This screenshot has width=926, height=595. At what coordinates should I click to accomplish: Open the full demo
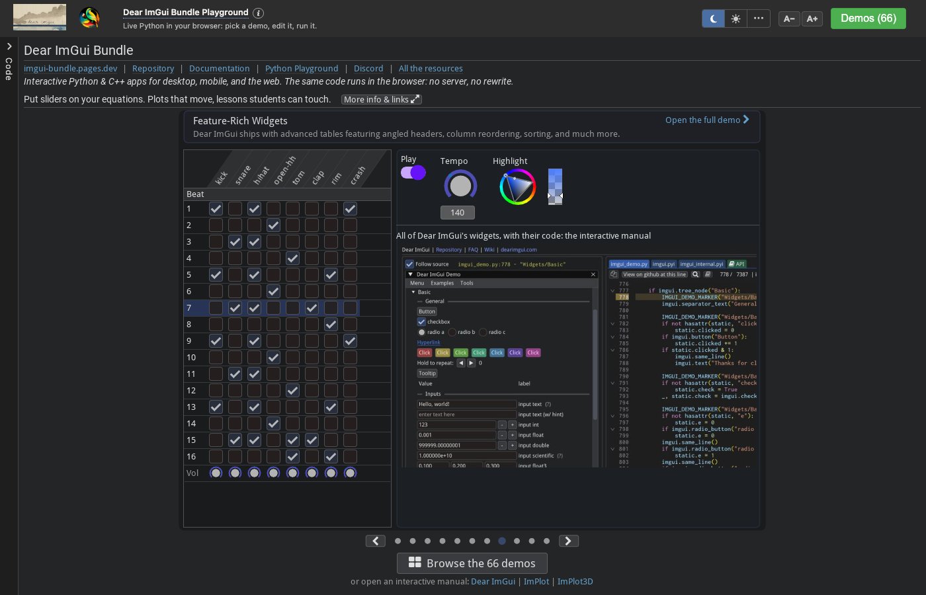point(707,120)
